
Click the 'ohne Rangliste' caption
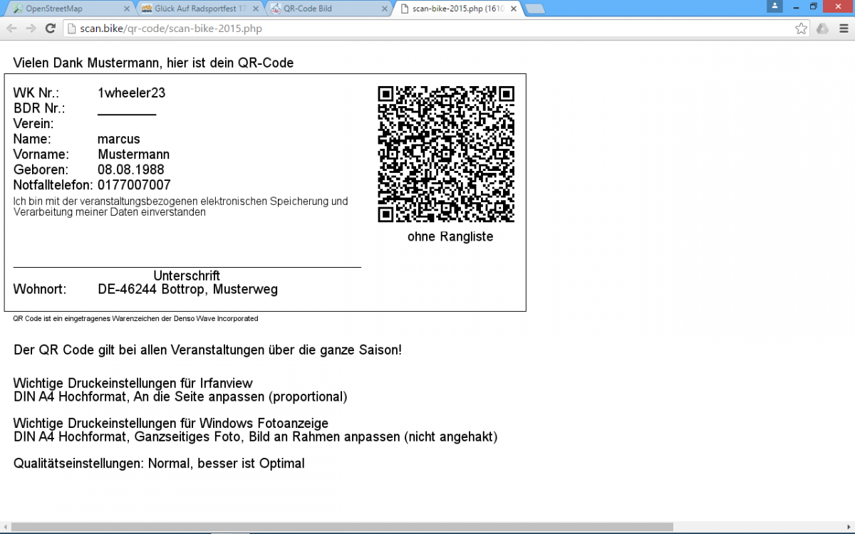pos(450,236)
